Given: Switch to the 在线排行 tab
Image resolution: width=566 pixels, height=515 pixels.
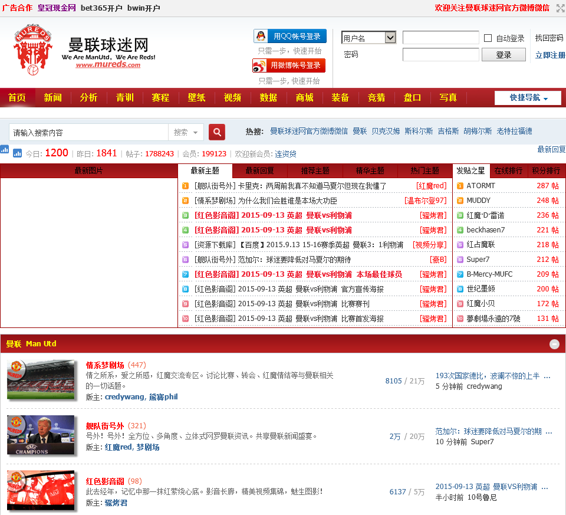Looking at the screenshot, I should pos(508,171).
